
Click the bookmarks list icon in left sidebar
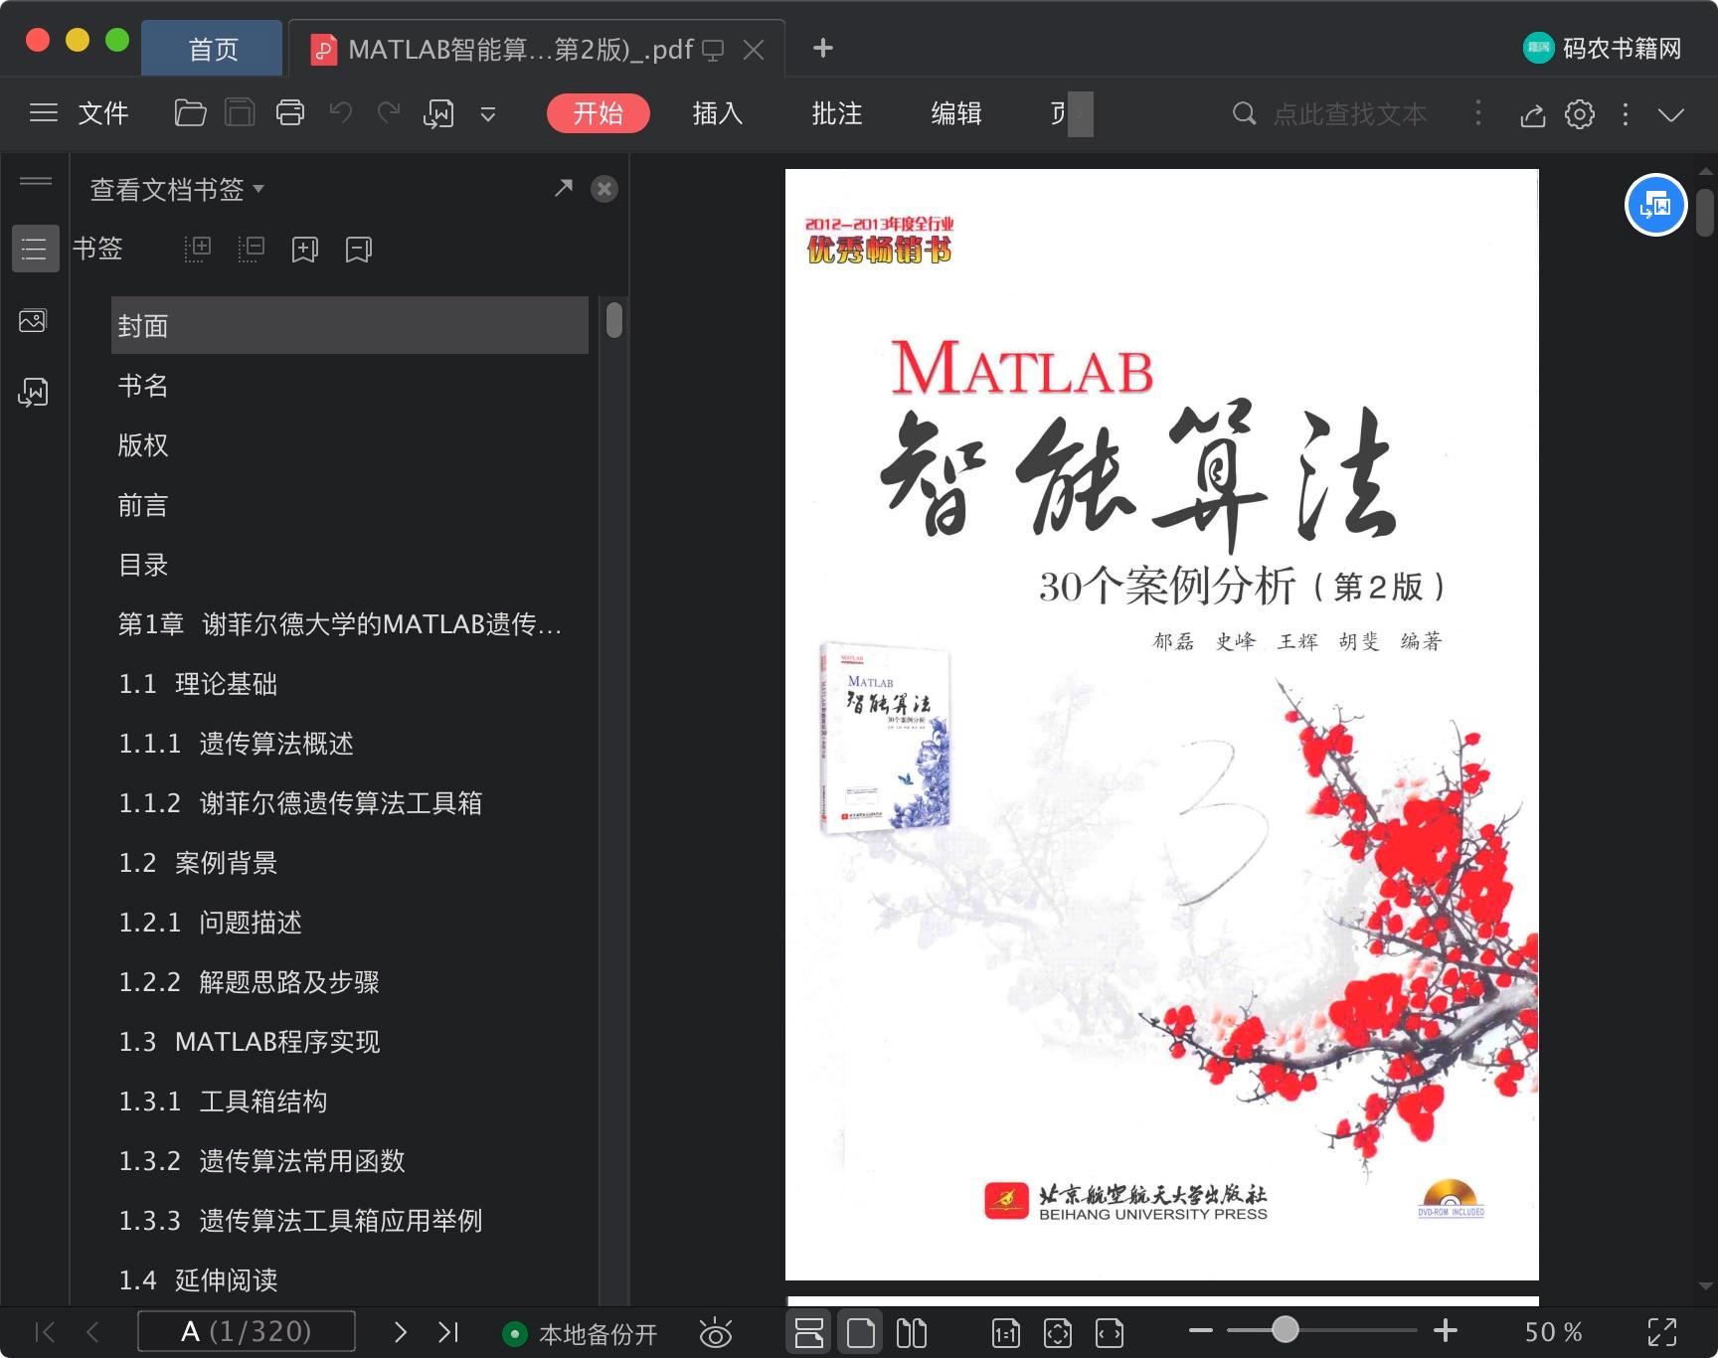[x=35, y=249]
